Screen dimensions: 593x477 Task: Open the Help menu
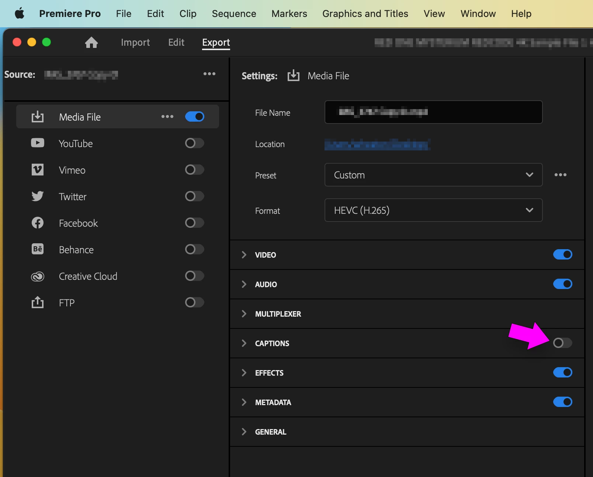tap(521, 14)
